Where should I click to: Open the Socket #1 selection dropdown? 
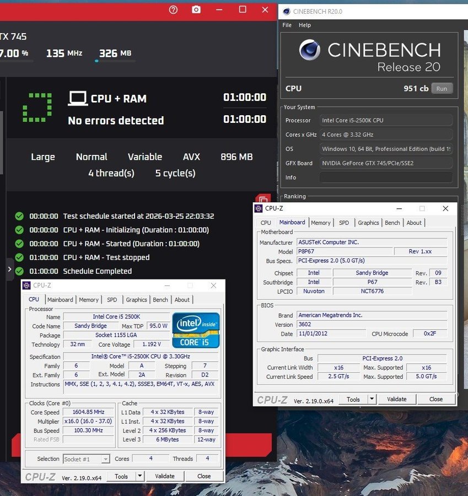87,459
